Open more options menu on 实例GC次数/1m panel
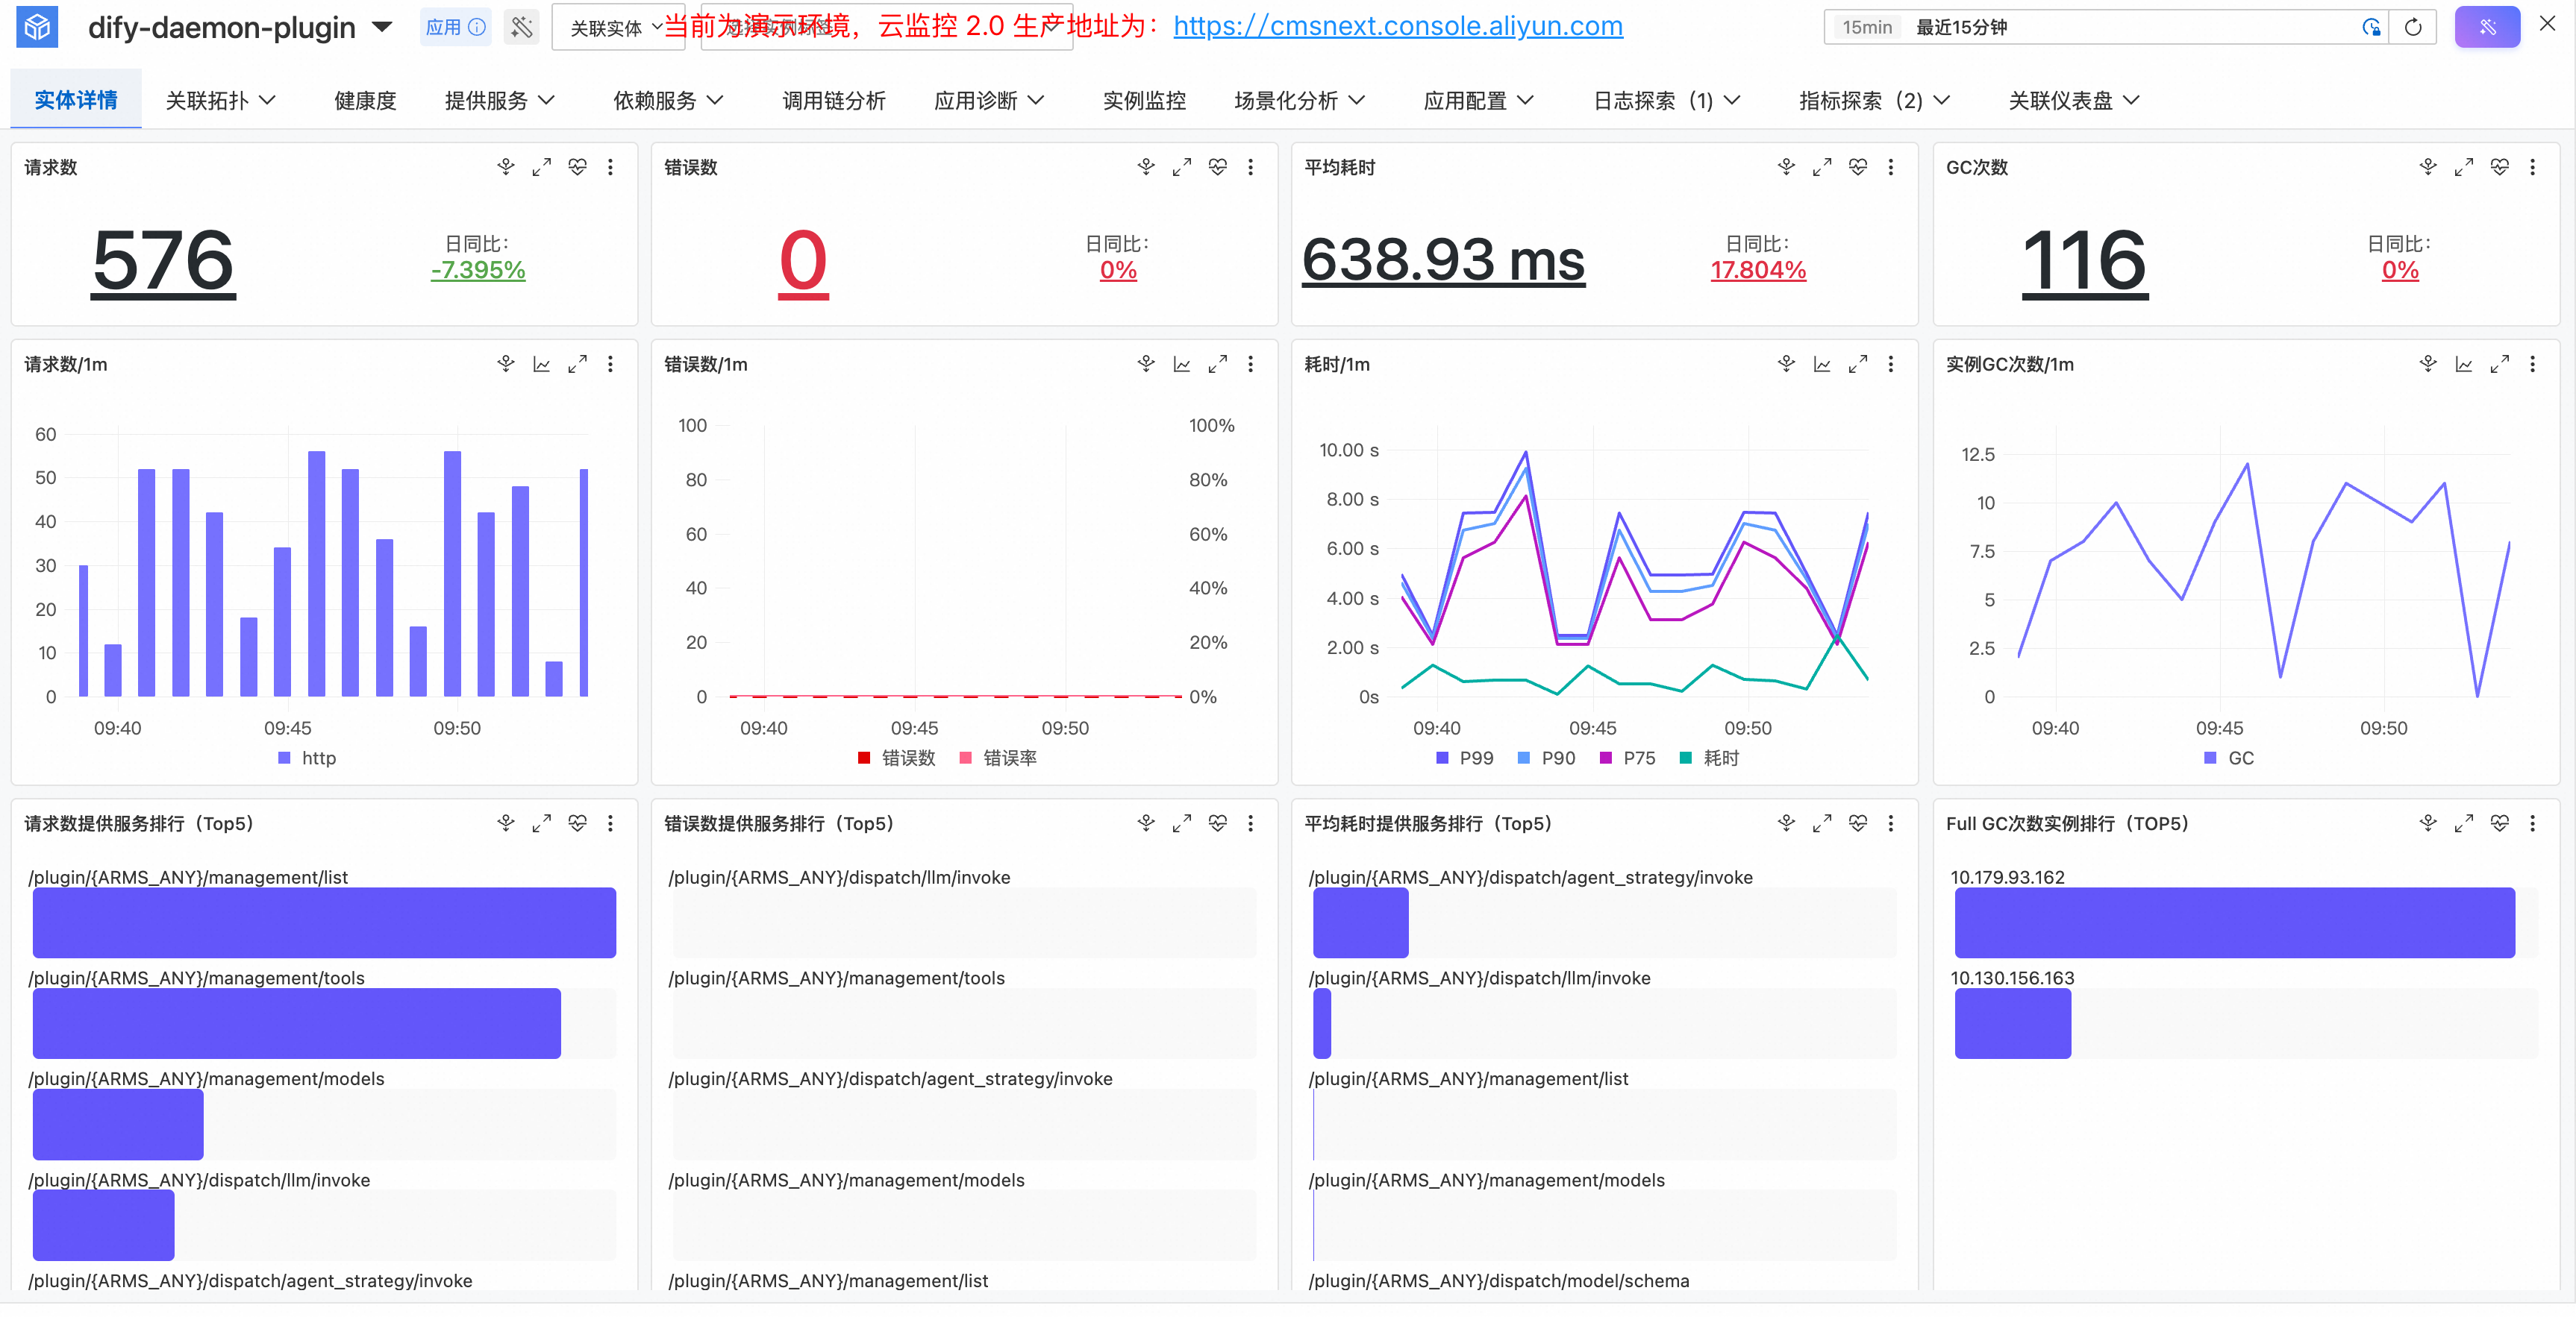2576x1317 pixels. coord(2532,364)
